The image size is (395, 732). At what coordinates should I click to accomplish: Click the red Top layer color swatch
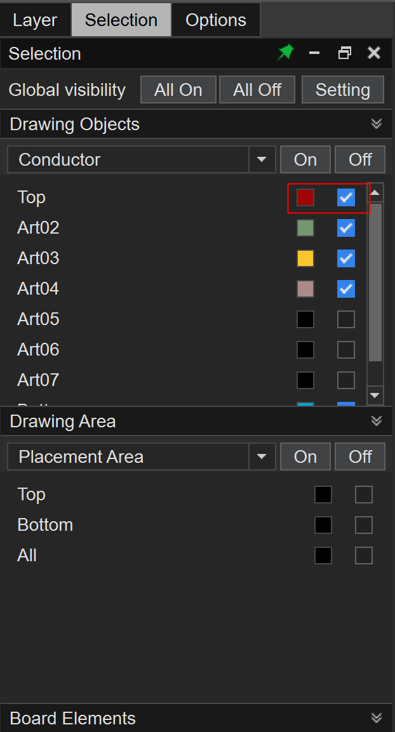pos(305,197)
